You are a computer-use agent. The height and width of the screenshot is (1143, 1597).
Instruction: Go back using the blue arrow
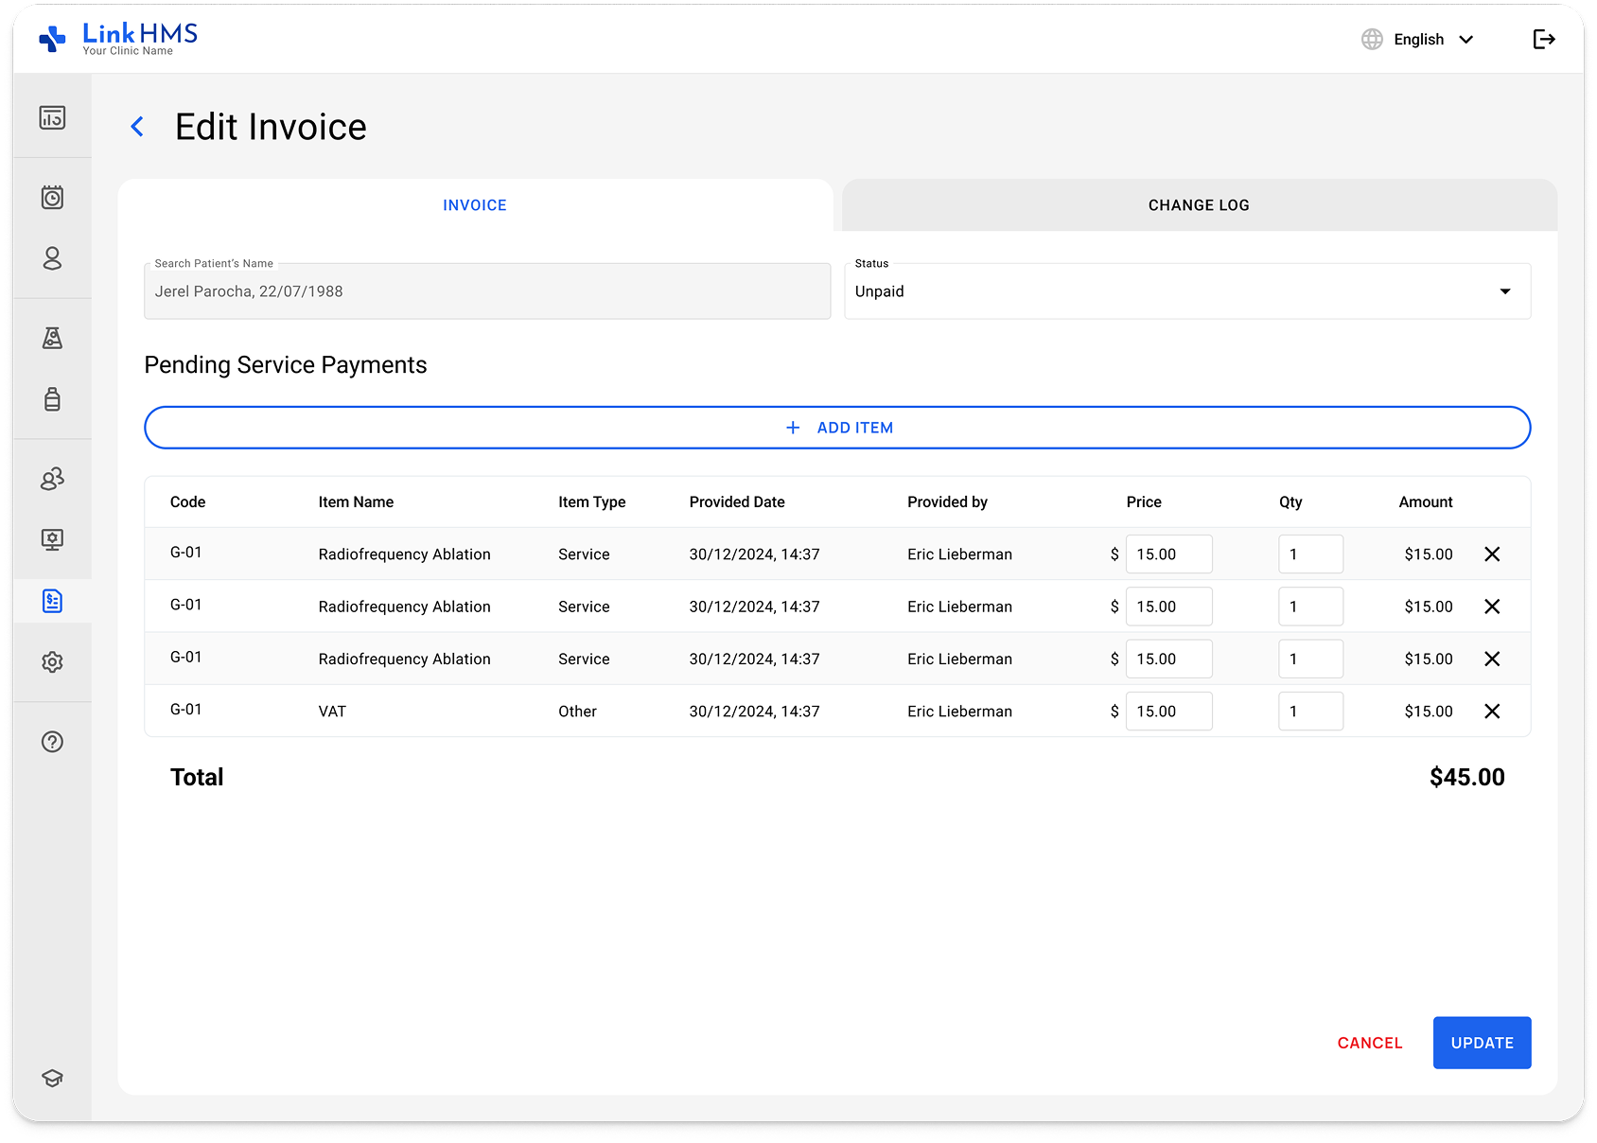pyautogui.click(x=137, y=127)
